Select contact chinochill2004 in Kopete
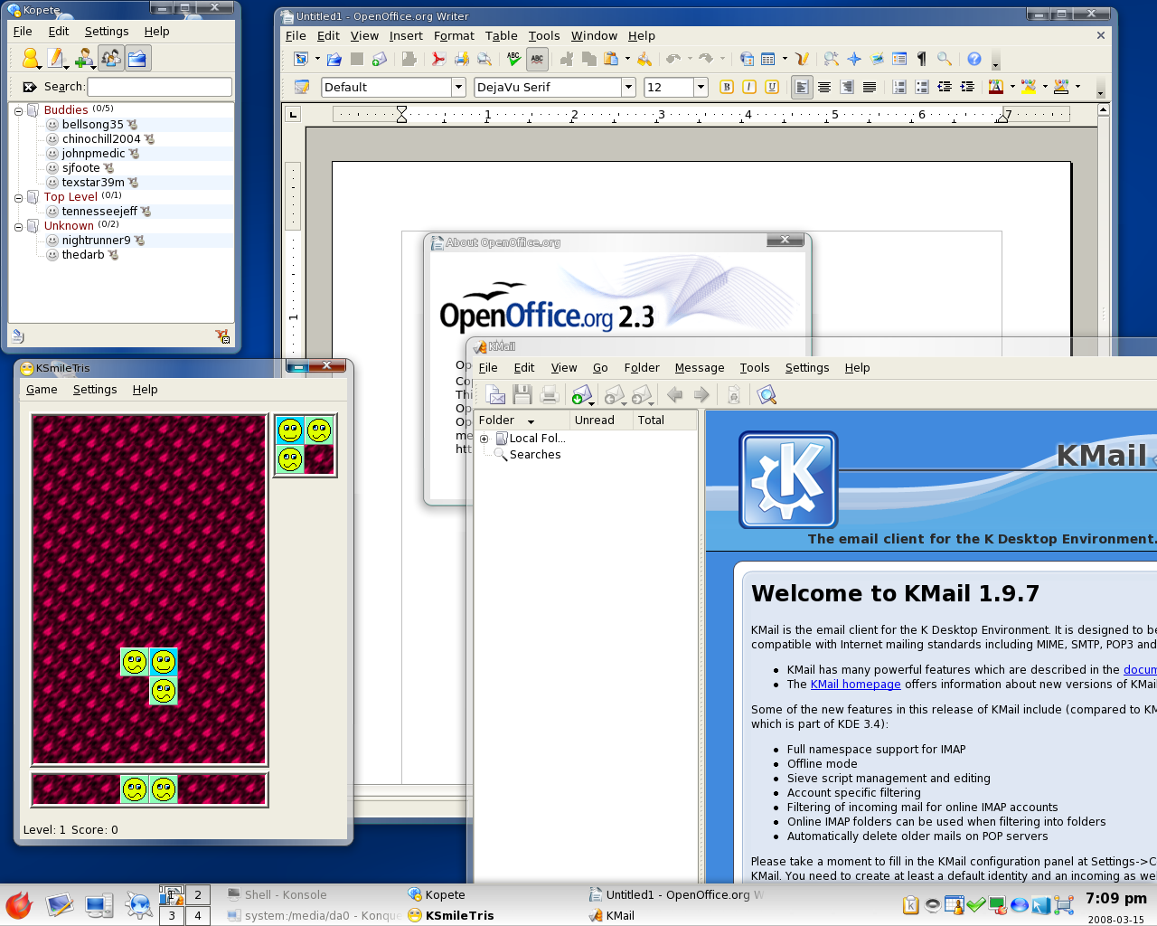 101,139
